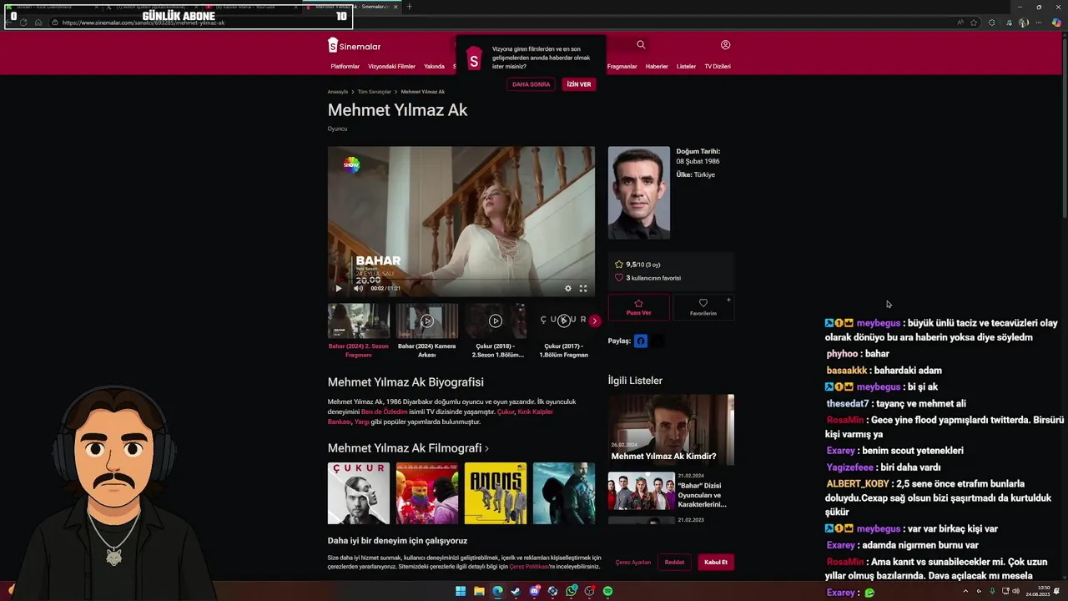Open Spotify from taskbar
This screenshot has height=601, width=1068.
click(607, 591)
